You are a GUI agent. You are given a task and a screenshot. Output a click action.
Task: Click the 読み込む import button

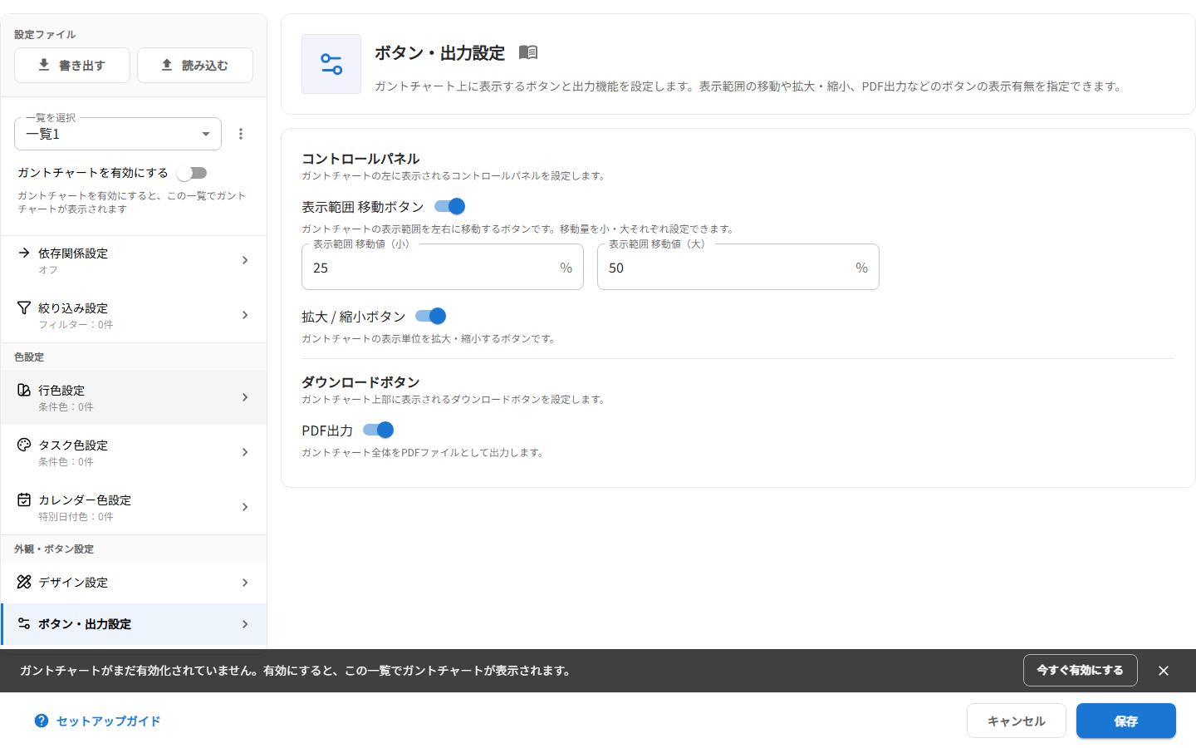pyautogui.click(x=195, y=65)
